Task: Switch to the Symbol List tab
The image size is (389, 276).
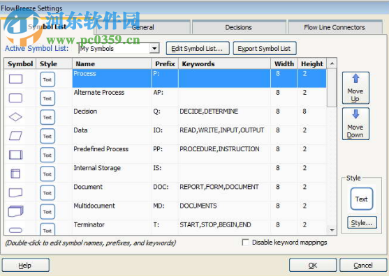Action: point(47,26)
